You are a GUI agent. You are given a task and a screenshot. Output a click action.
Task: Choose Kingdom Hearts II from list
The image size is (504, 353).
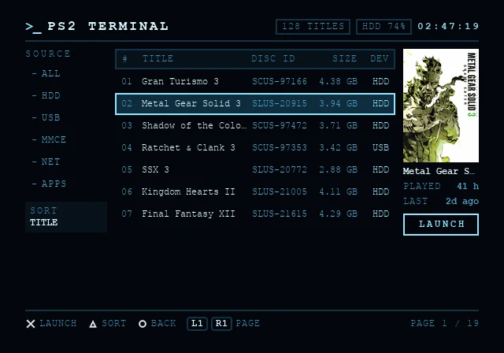pyautogui.click(x=255, y=191)
